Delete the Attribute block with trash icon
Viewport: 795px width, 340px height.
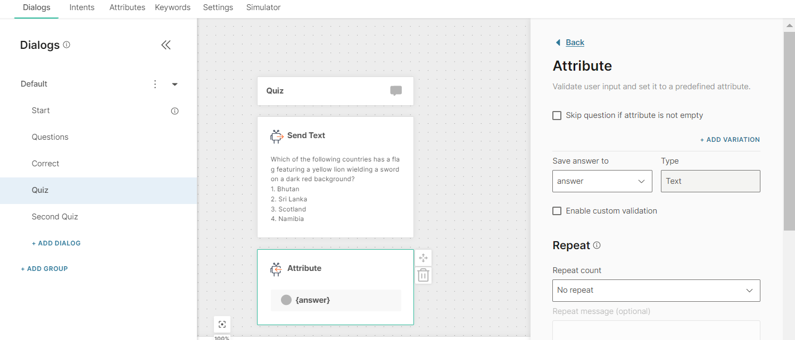point(423,275)
